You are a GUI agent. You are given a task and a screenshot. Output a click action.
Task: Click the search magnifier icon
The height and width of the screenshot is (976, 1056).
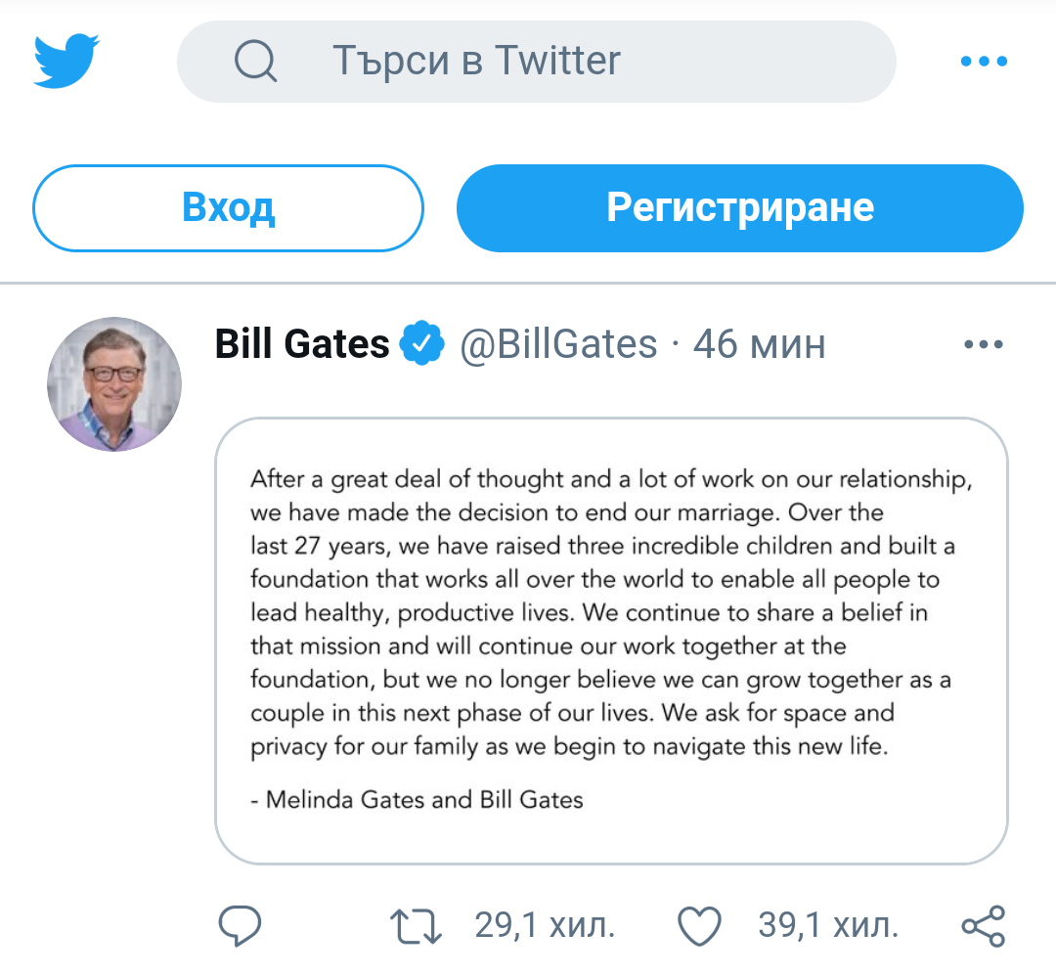pyautogui.click(x=256, y=62)
